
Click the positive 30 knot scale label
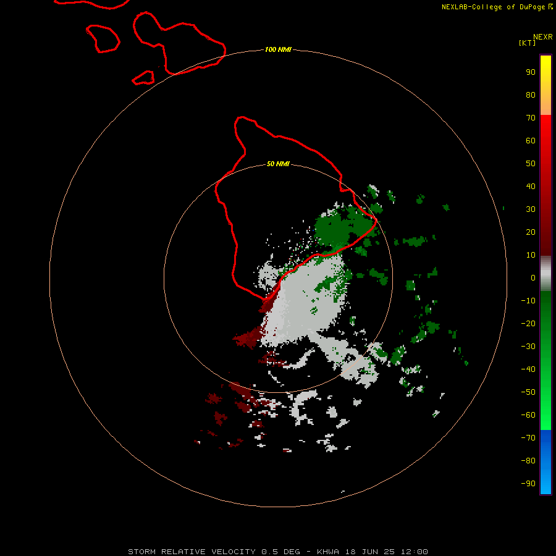point(531,209)
